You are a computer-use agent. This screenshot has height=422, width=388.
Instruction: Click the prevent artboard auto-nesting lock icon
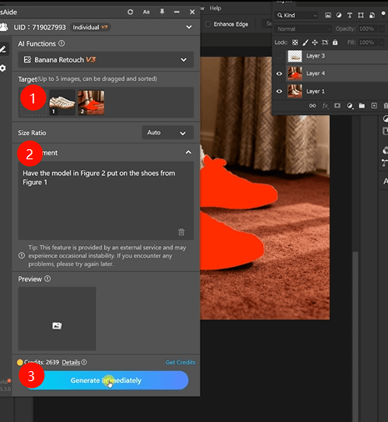[x=325, y=43]
